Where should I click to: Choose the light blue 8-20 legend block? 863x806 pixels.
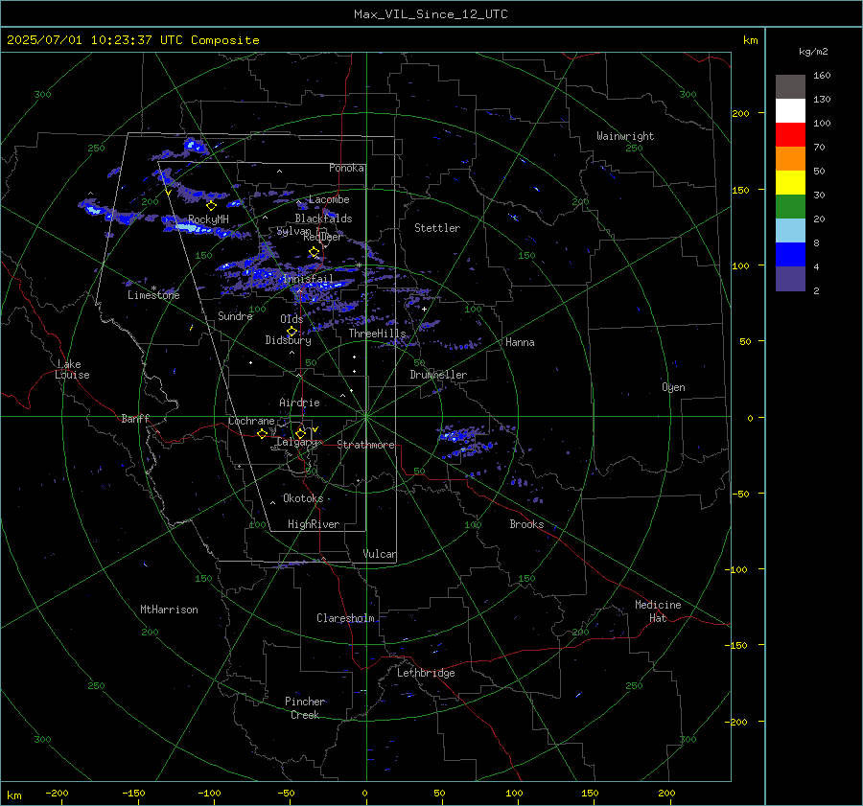coord(790,231)
